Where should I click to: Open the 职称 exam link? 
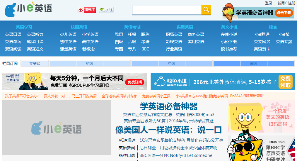pos(145,34)
